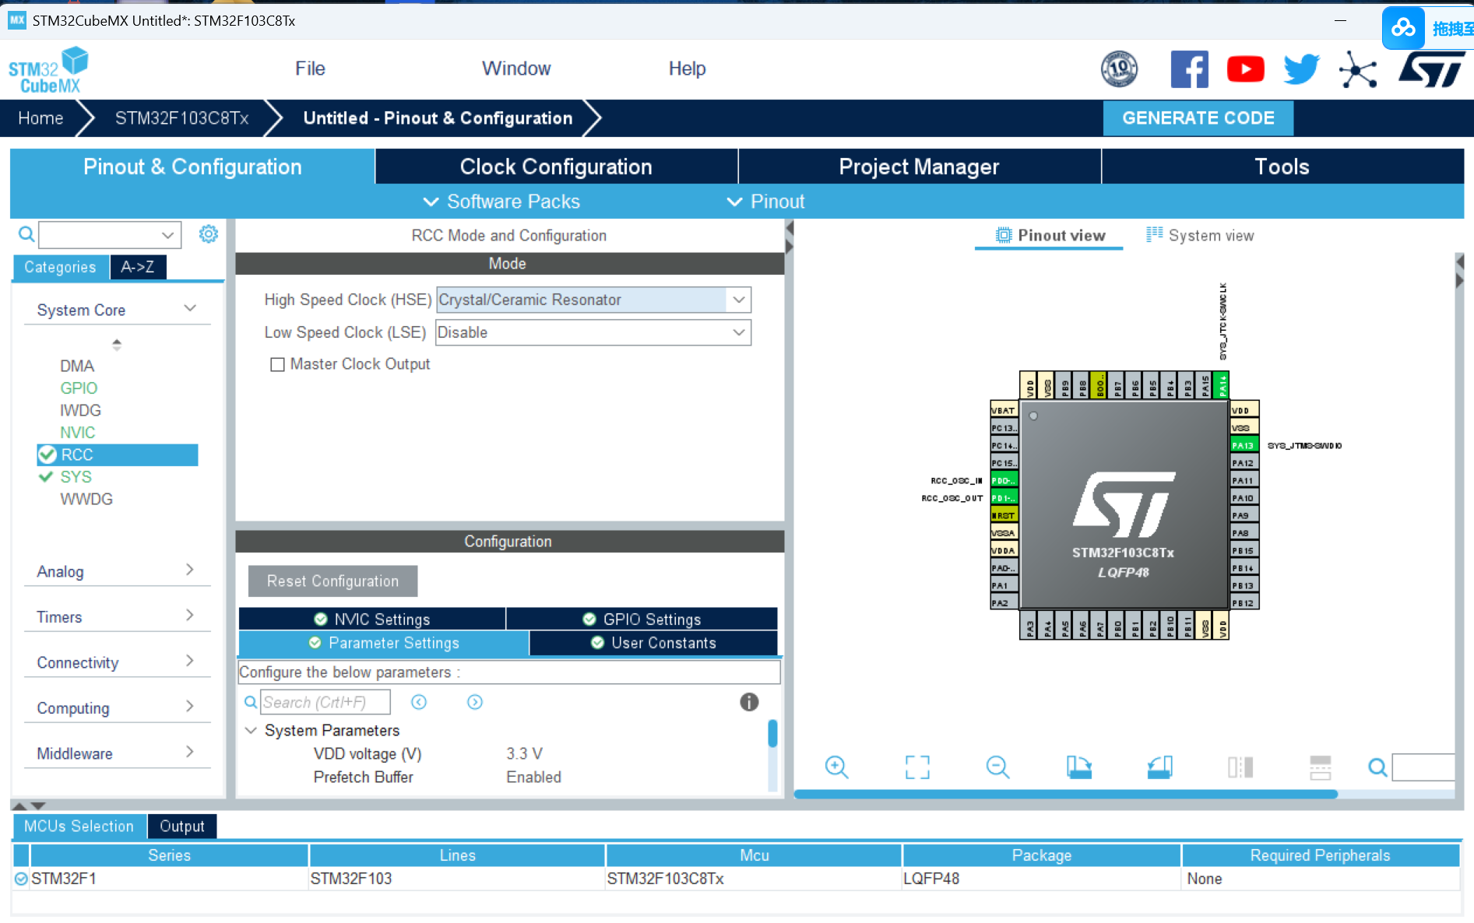Switch to the Project Manager tab
This screenshot has height=923, width=1474.
tap(919, 167)
